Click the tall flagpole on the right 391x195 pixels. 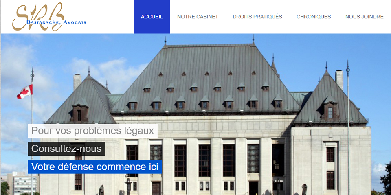(348, 127)
